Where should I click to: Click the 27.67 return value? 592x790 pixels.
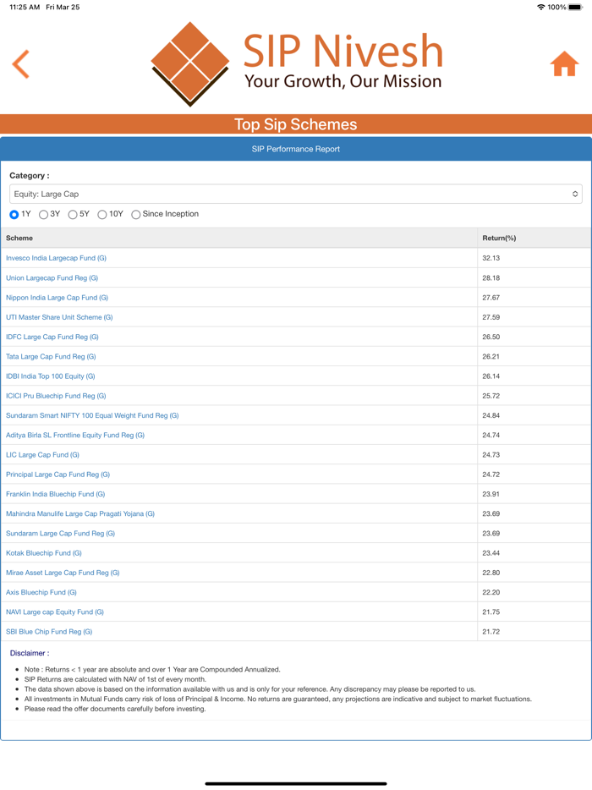(491, 297)
